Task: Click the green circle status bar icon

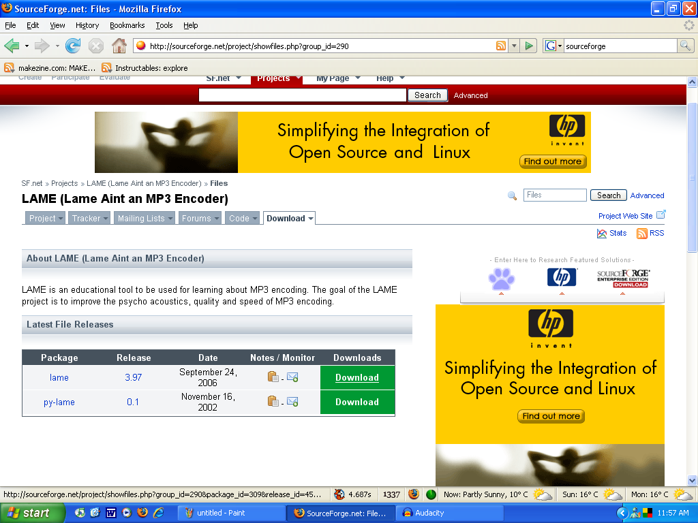Action: click(431, 494)
